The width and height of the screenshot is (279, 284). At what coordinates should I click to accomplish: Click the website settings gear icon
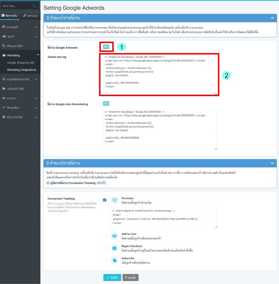click(4, 116)
